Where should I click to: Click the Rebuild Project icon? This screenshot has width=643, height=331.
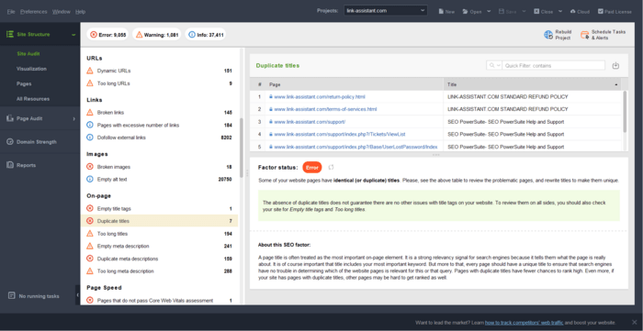click(548, 35)
